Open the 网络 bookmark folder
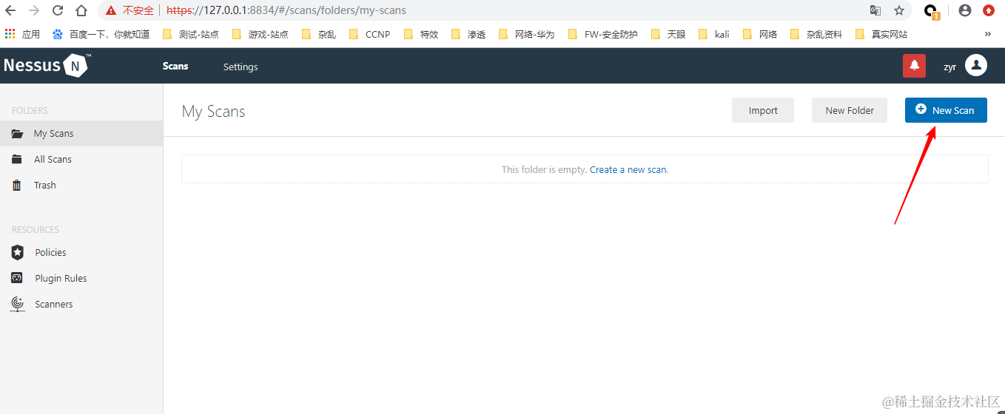The height and width of the screenshot is (414, 1005). pyautogui.click(x=759, y=34)
